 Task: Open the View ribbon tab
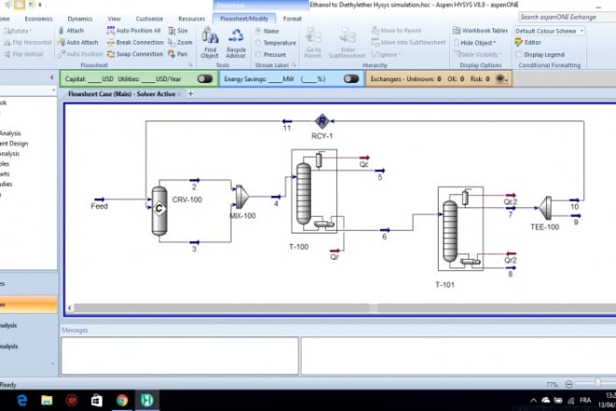[114, 19]
